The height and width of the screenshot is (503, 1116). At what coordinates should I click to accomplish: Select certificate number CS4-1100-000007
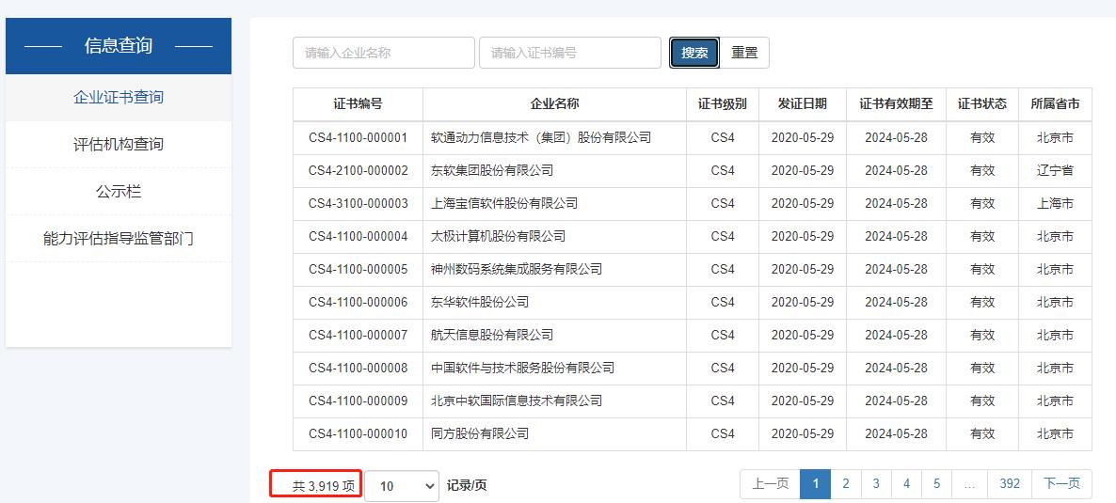pos(358,335)
